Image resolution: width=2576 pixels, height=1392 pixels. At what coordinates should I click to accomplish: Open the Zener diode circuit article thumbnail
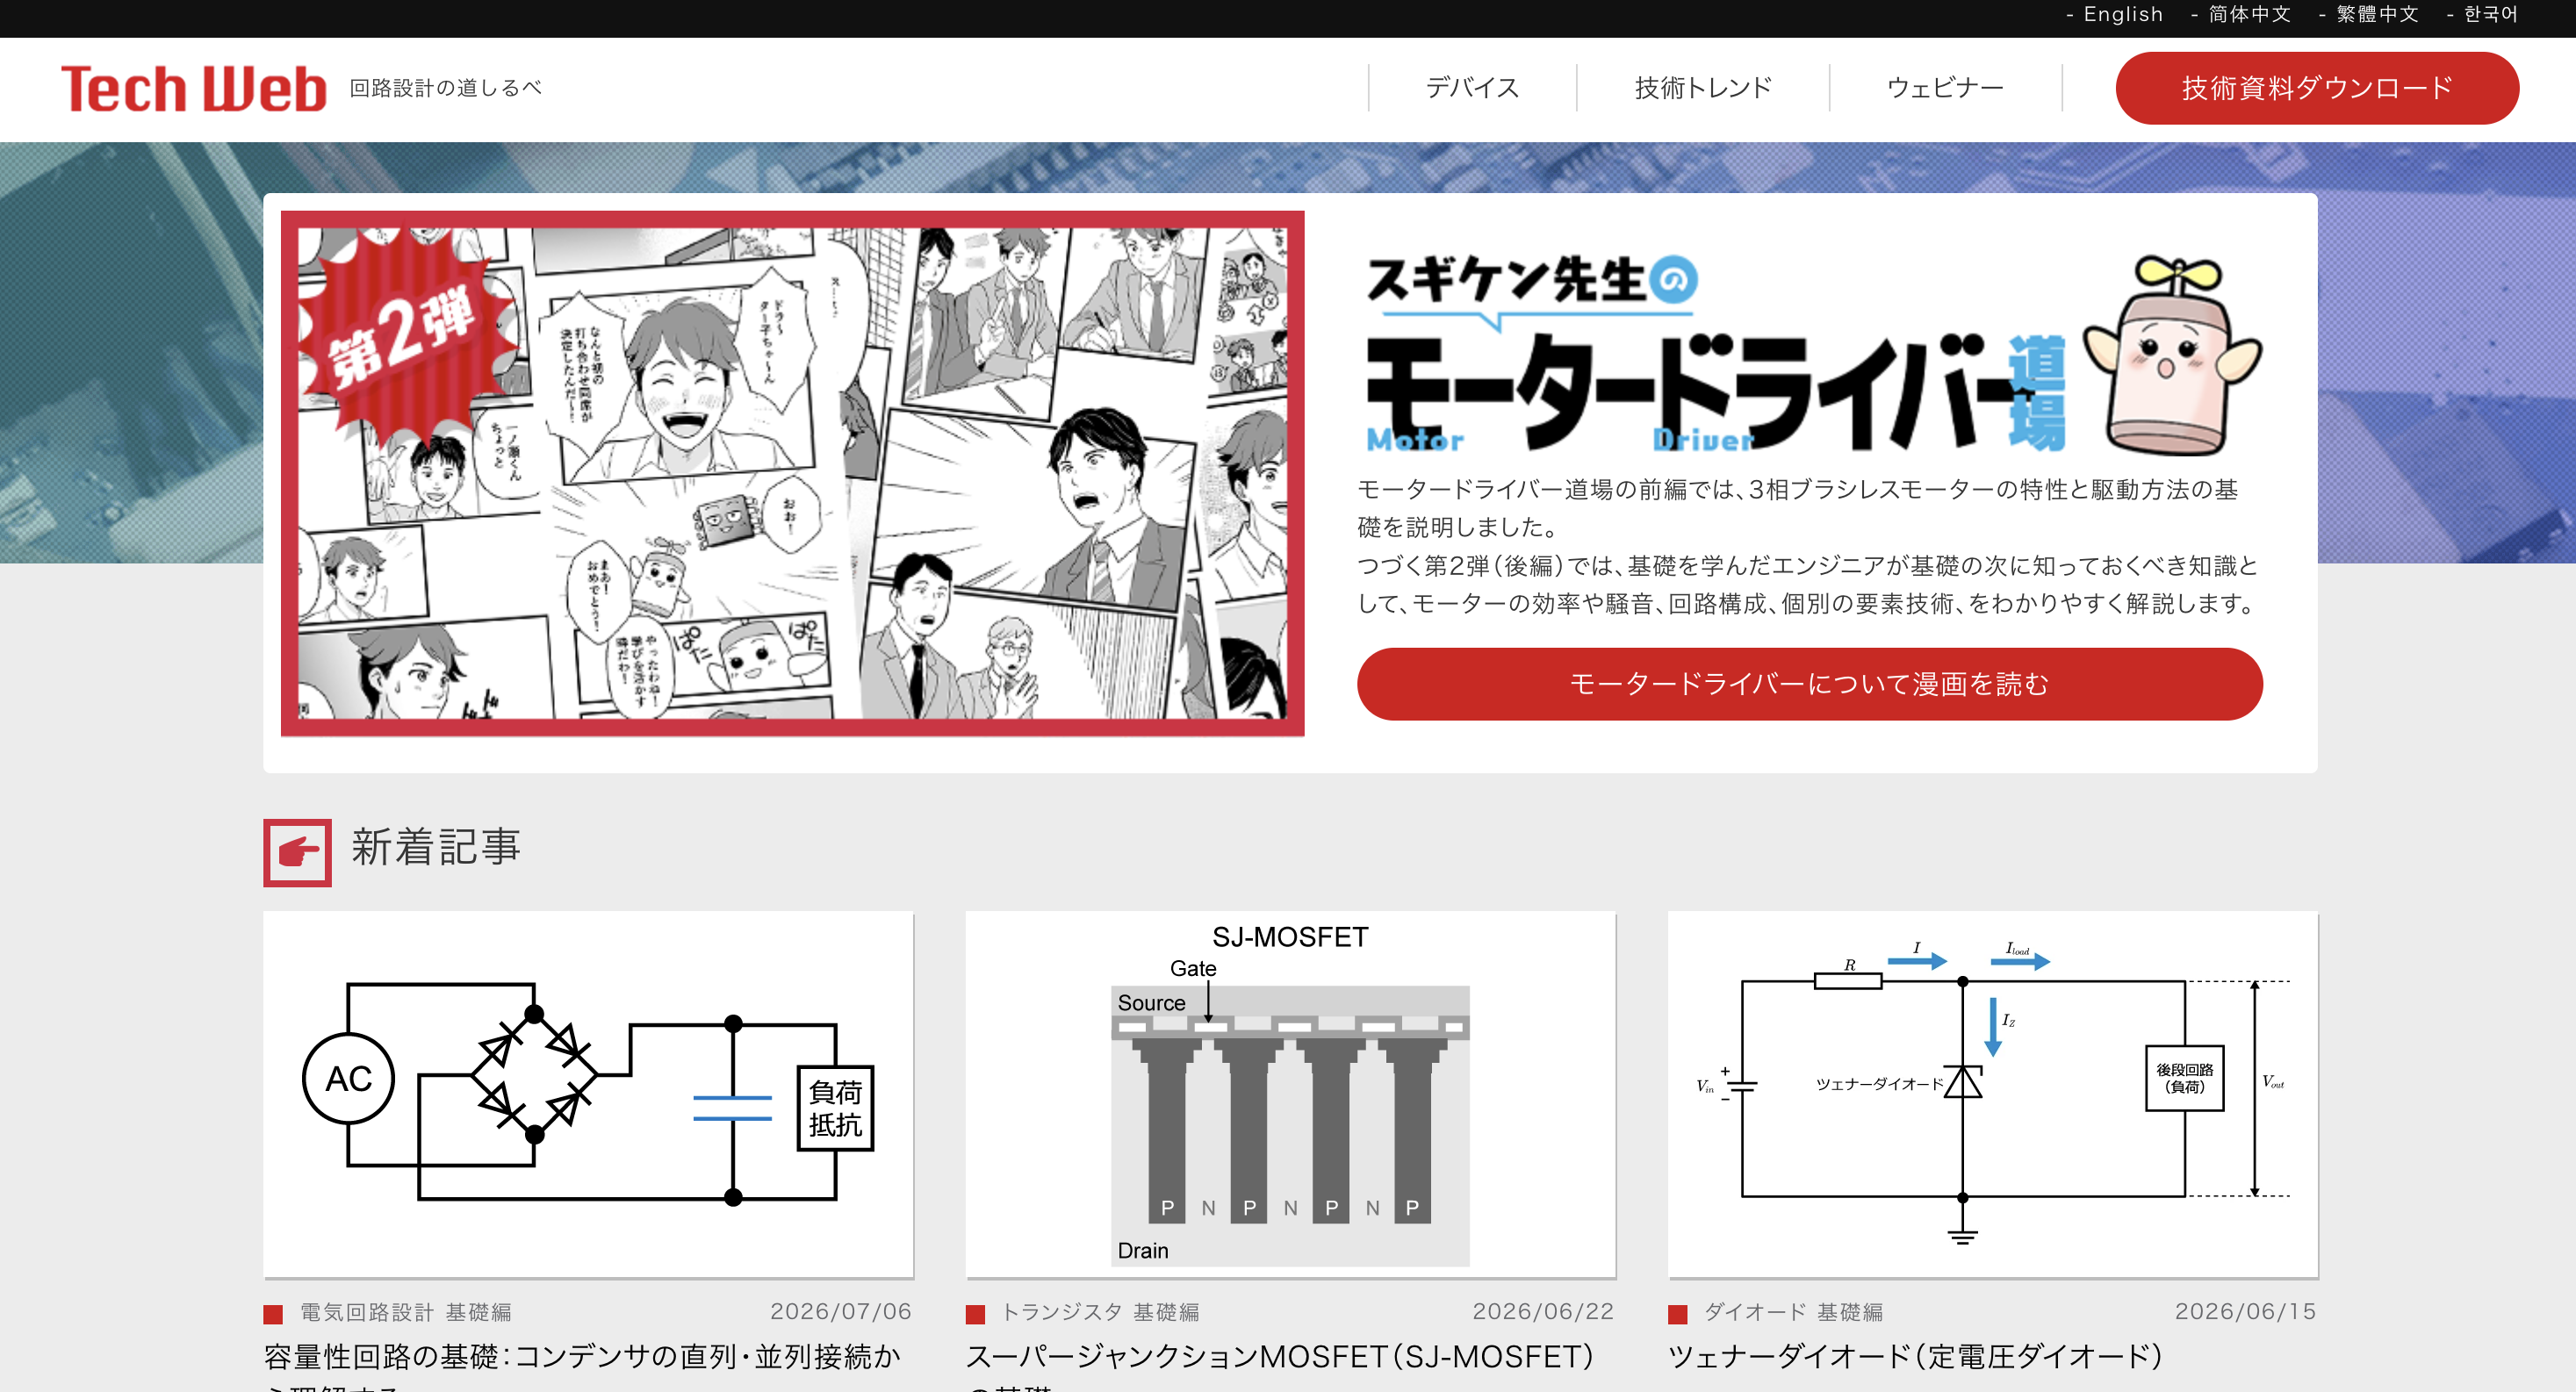1992,1094
